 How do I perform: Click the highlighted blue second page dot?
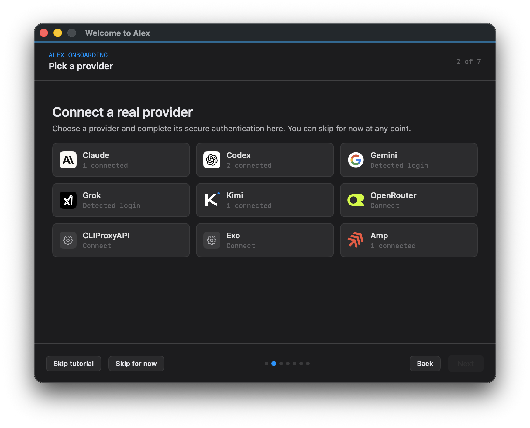[x=274, y=364]
